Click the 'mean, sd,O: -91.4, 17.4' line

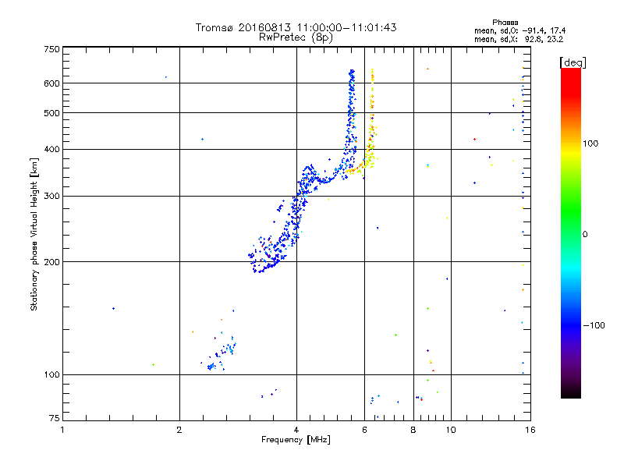[x=519, y=30]
